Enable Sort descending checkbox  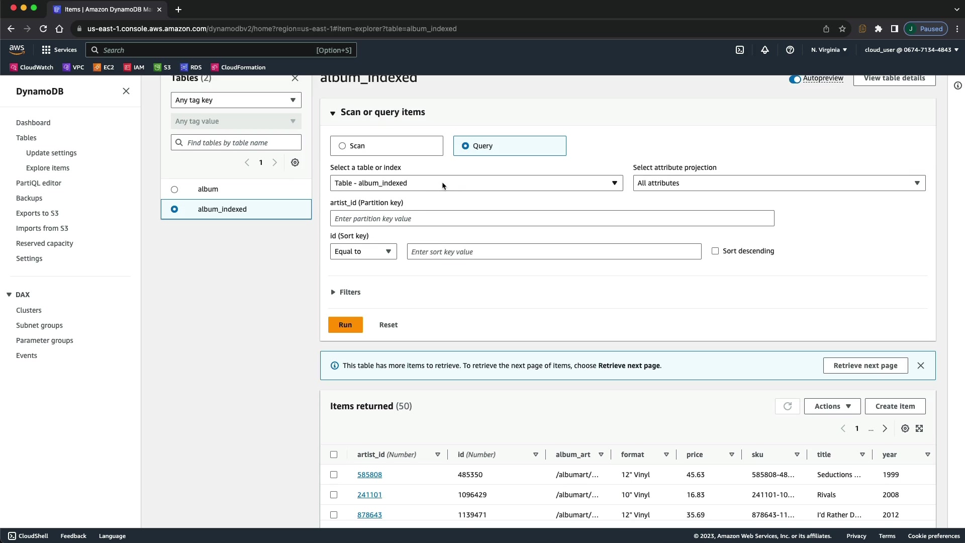[x=715, y=251]
